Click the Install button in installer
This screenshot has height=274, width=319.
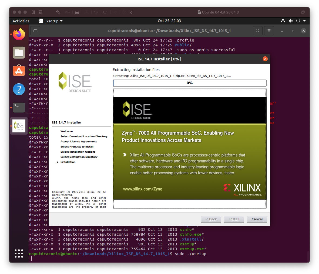point(234,219)
